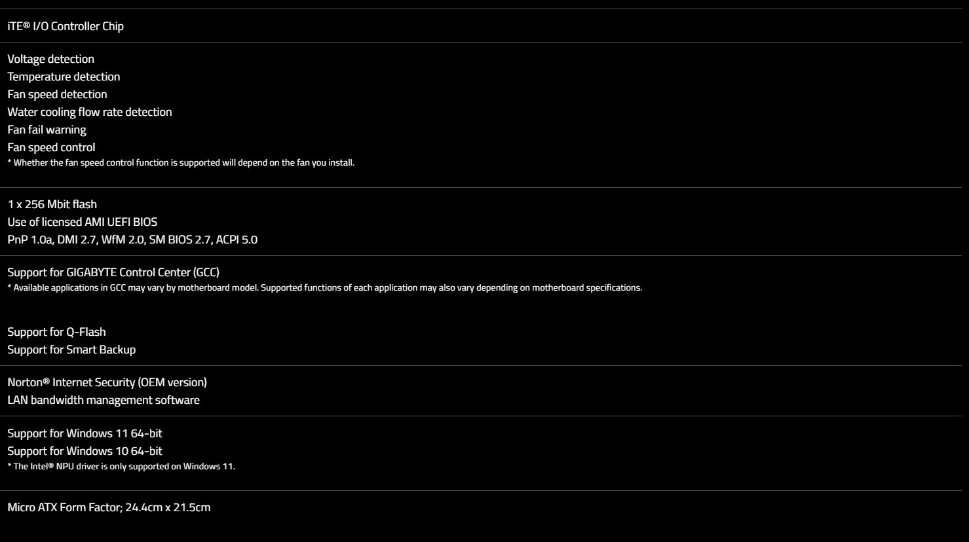Select the 1 x 256 Mbit flash text
The image size is (969, 542).
point(52,204)
